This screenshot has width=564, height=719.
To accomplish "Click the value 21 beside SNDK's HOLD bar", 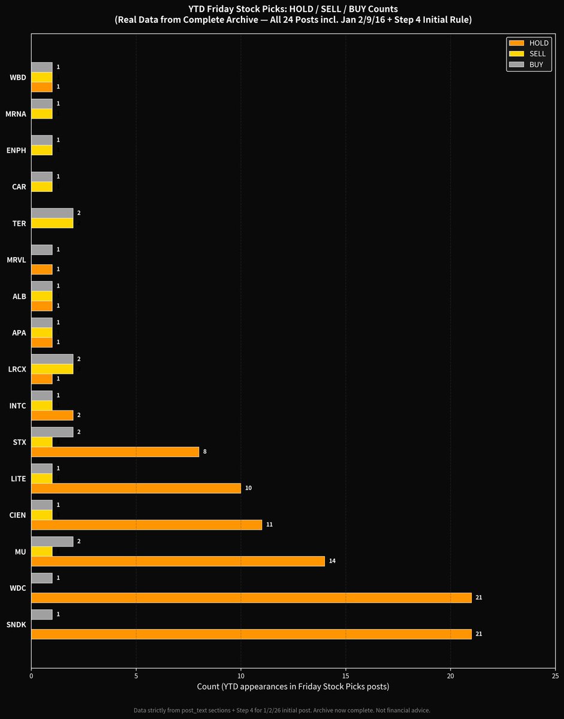I will (479, 634).
